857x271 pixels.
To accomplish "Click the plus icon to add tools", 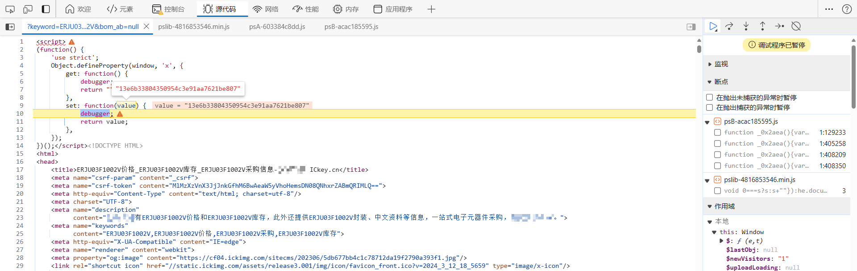I will click(431, 9).
